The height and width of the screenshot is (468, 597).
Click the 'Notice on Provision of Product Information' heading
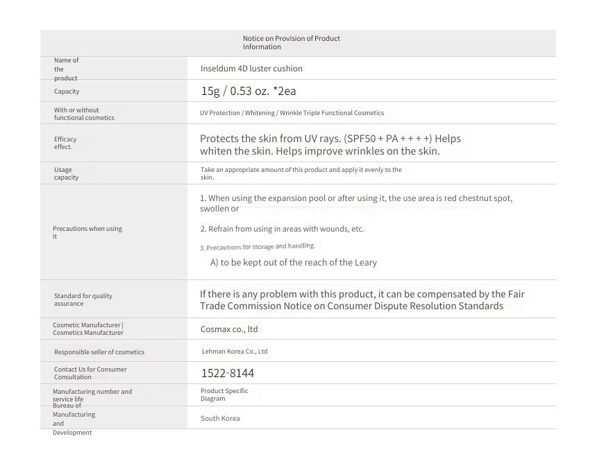click(292, 42)
